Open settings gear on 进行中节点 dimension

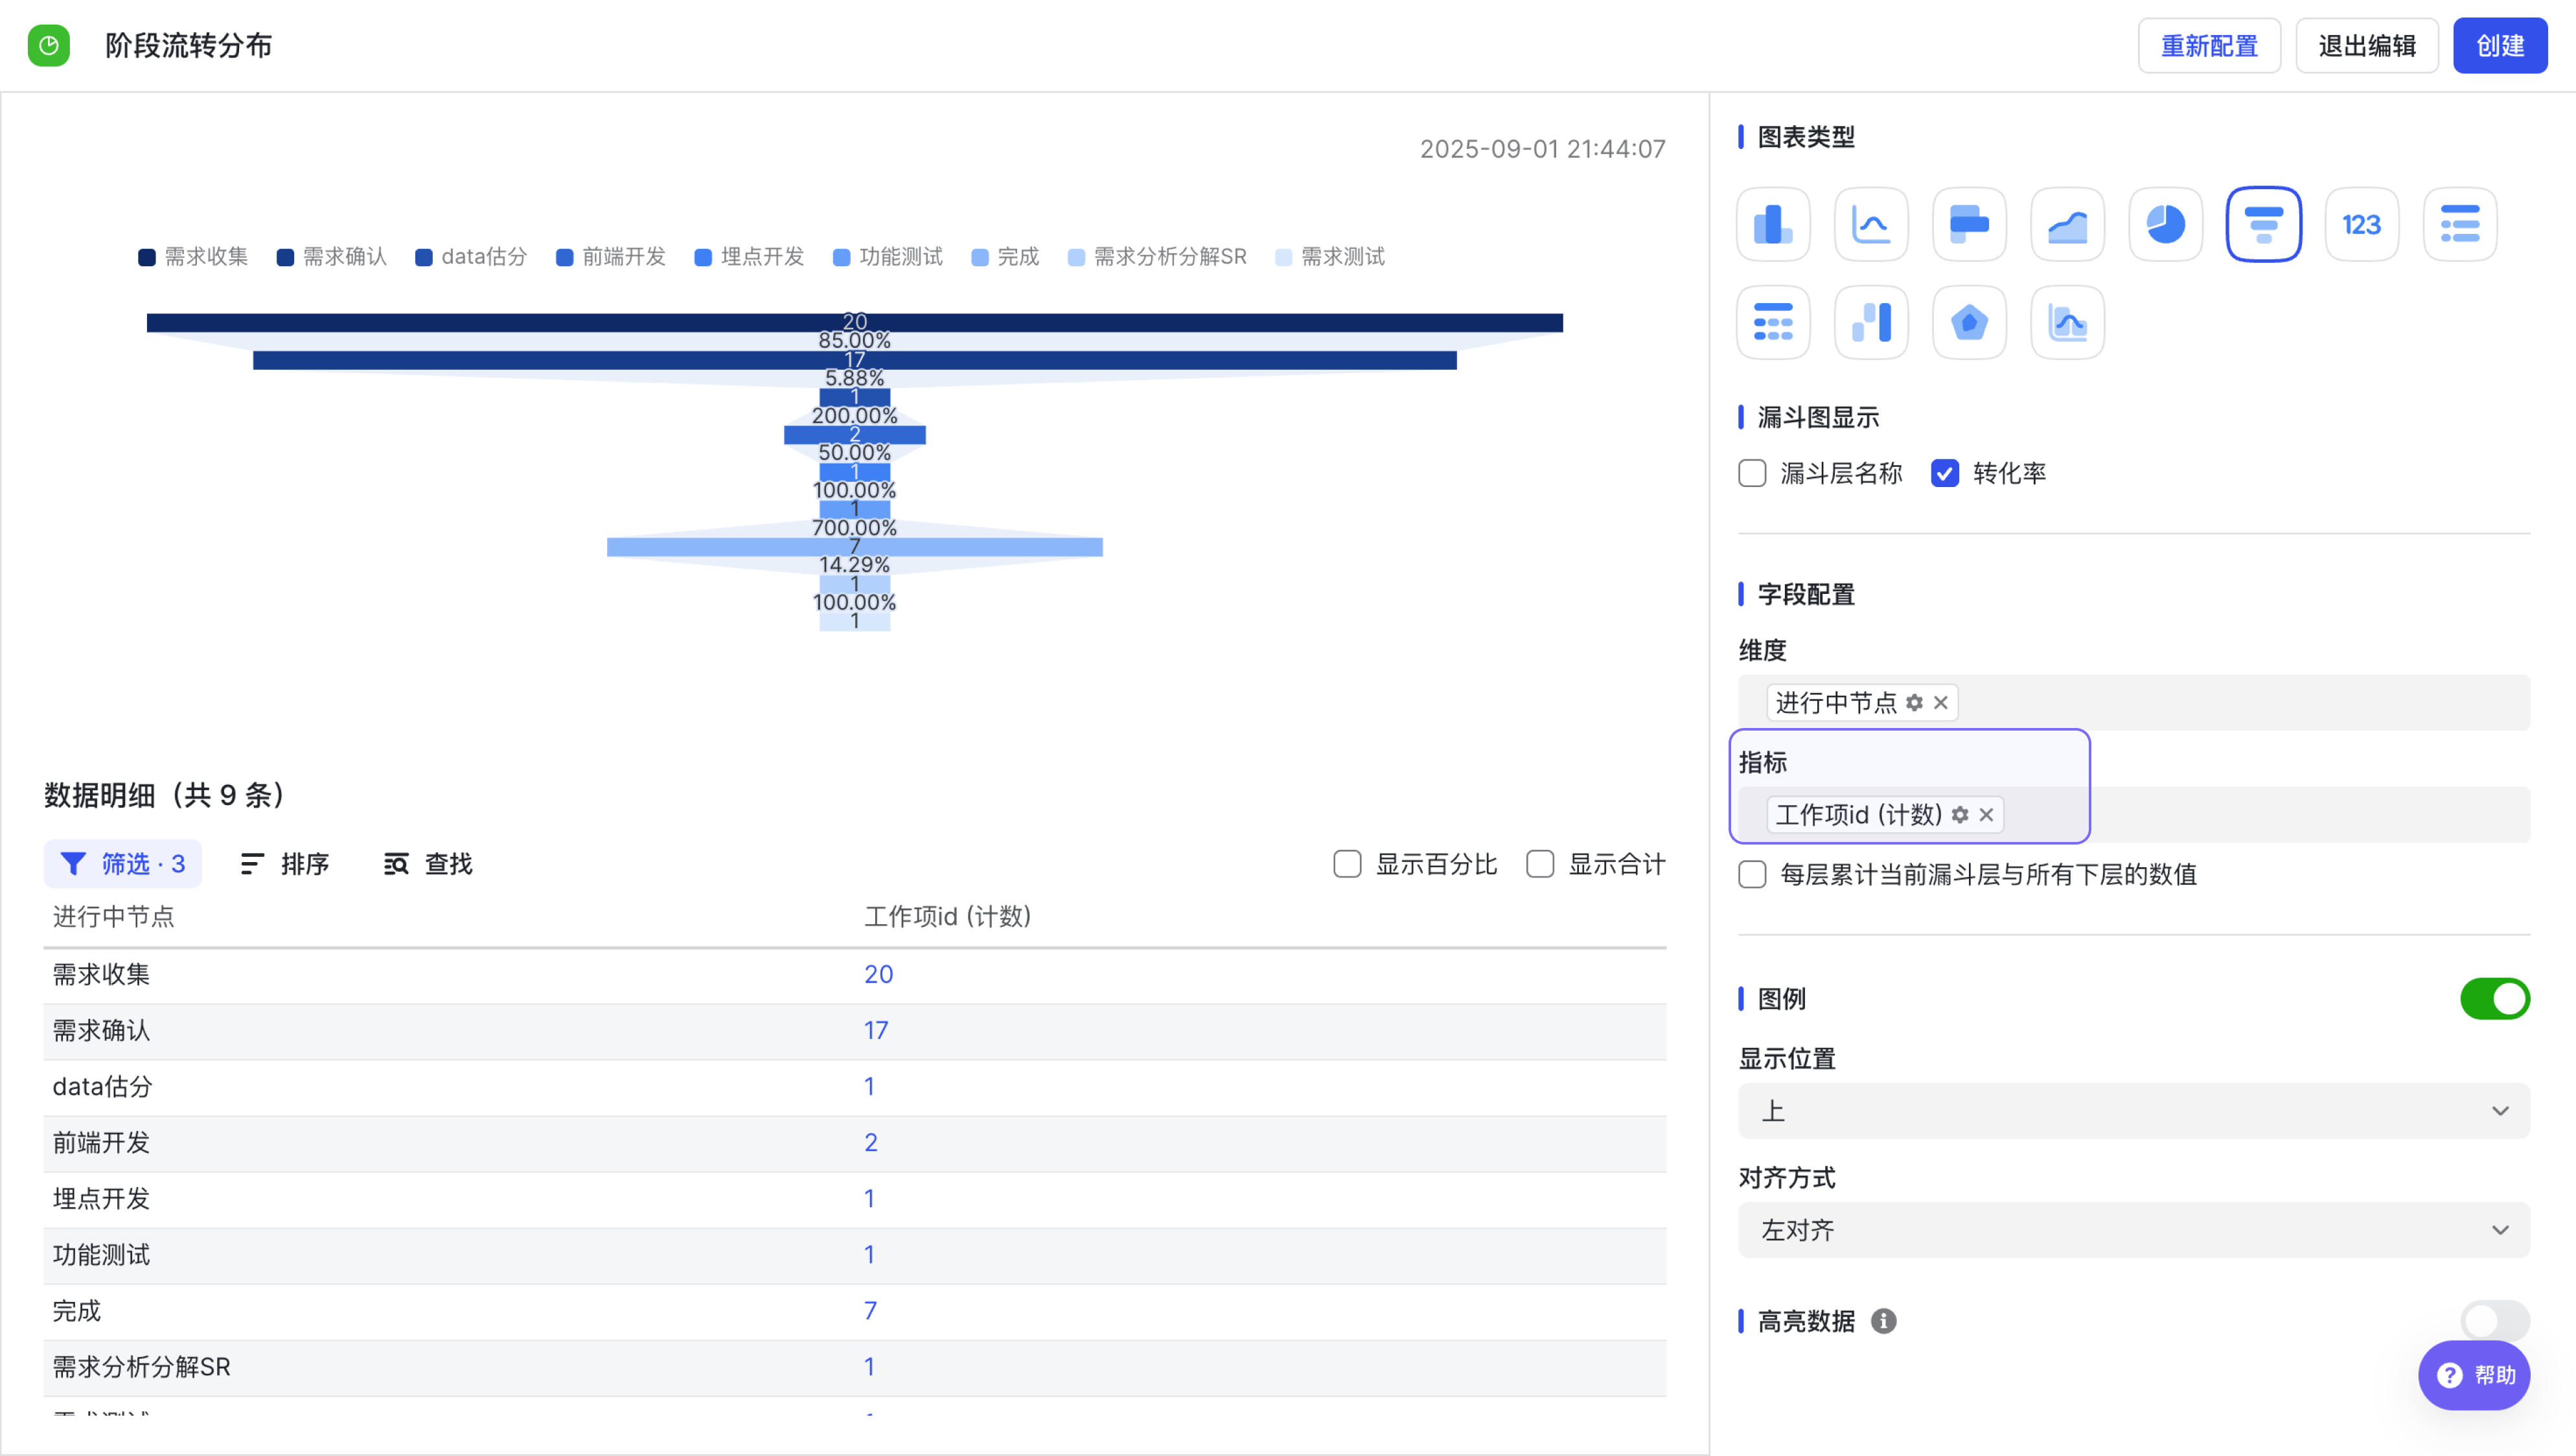[x=1914, y=702]
